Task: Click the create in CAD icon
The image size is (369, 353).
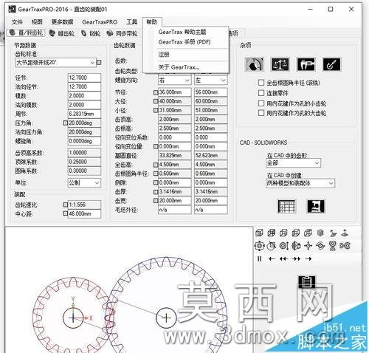Action: (316, 206)
